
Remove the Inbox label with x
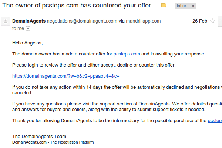click(193, 6)
